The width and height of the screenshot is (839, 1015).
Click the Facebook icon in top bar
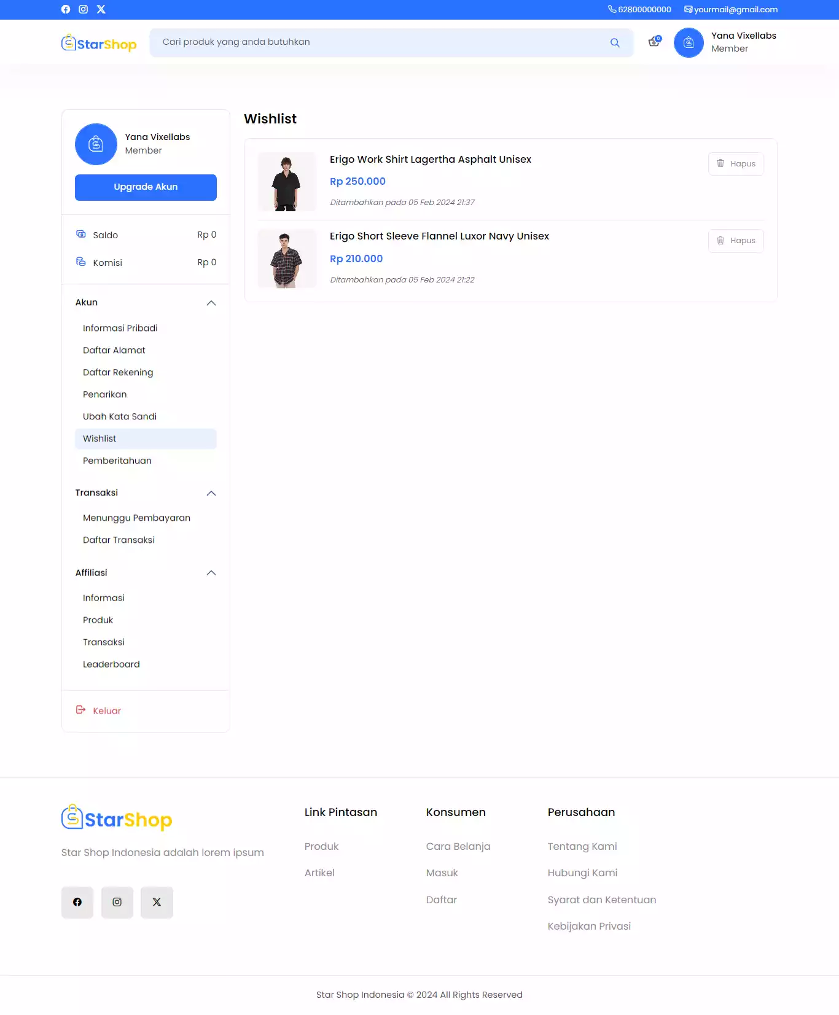tap(66, 9)
